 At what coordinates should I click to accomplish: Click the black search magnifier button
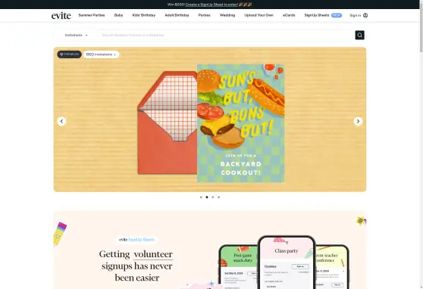(359, 35)
